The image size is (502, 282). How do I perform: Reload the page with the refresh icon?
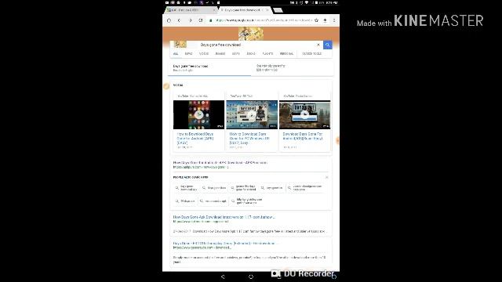coord(201,20)
